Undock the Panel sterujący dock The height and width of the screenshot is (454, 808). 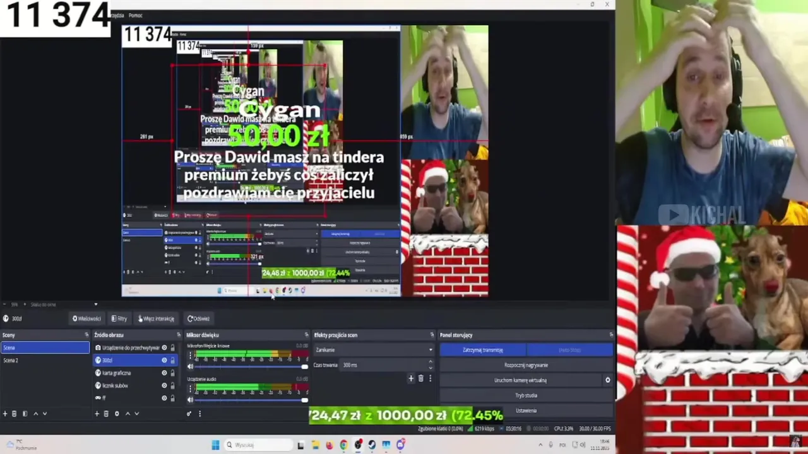(x=611, y=335)
